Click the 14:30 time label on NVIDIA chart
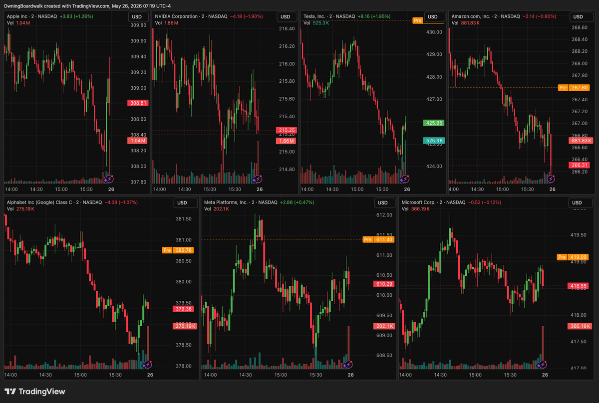This screenshot has width=599, height=403. 185,190
